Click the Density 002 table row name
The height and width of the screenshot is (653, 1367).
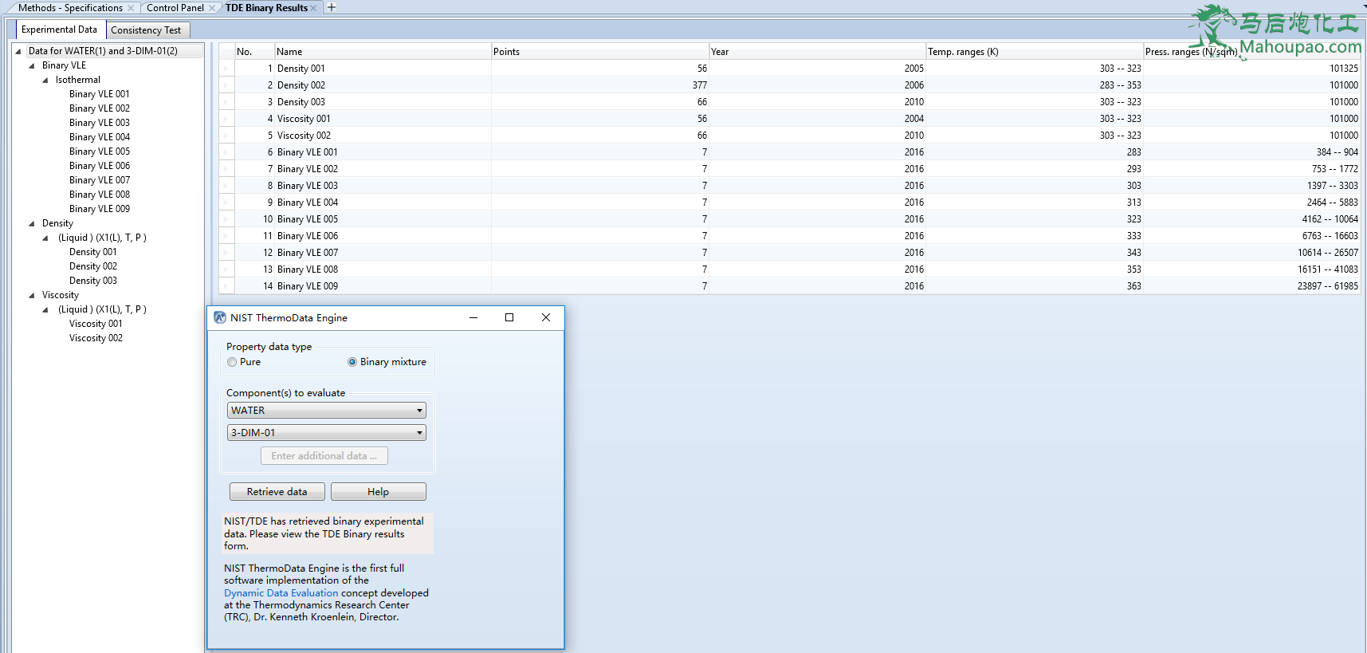click(x=301, y=85)
